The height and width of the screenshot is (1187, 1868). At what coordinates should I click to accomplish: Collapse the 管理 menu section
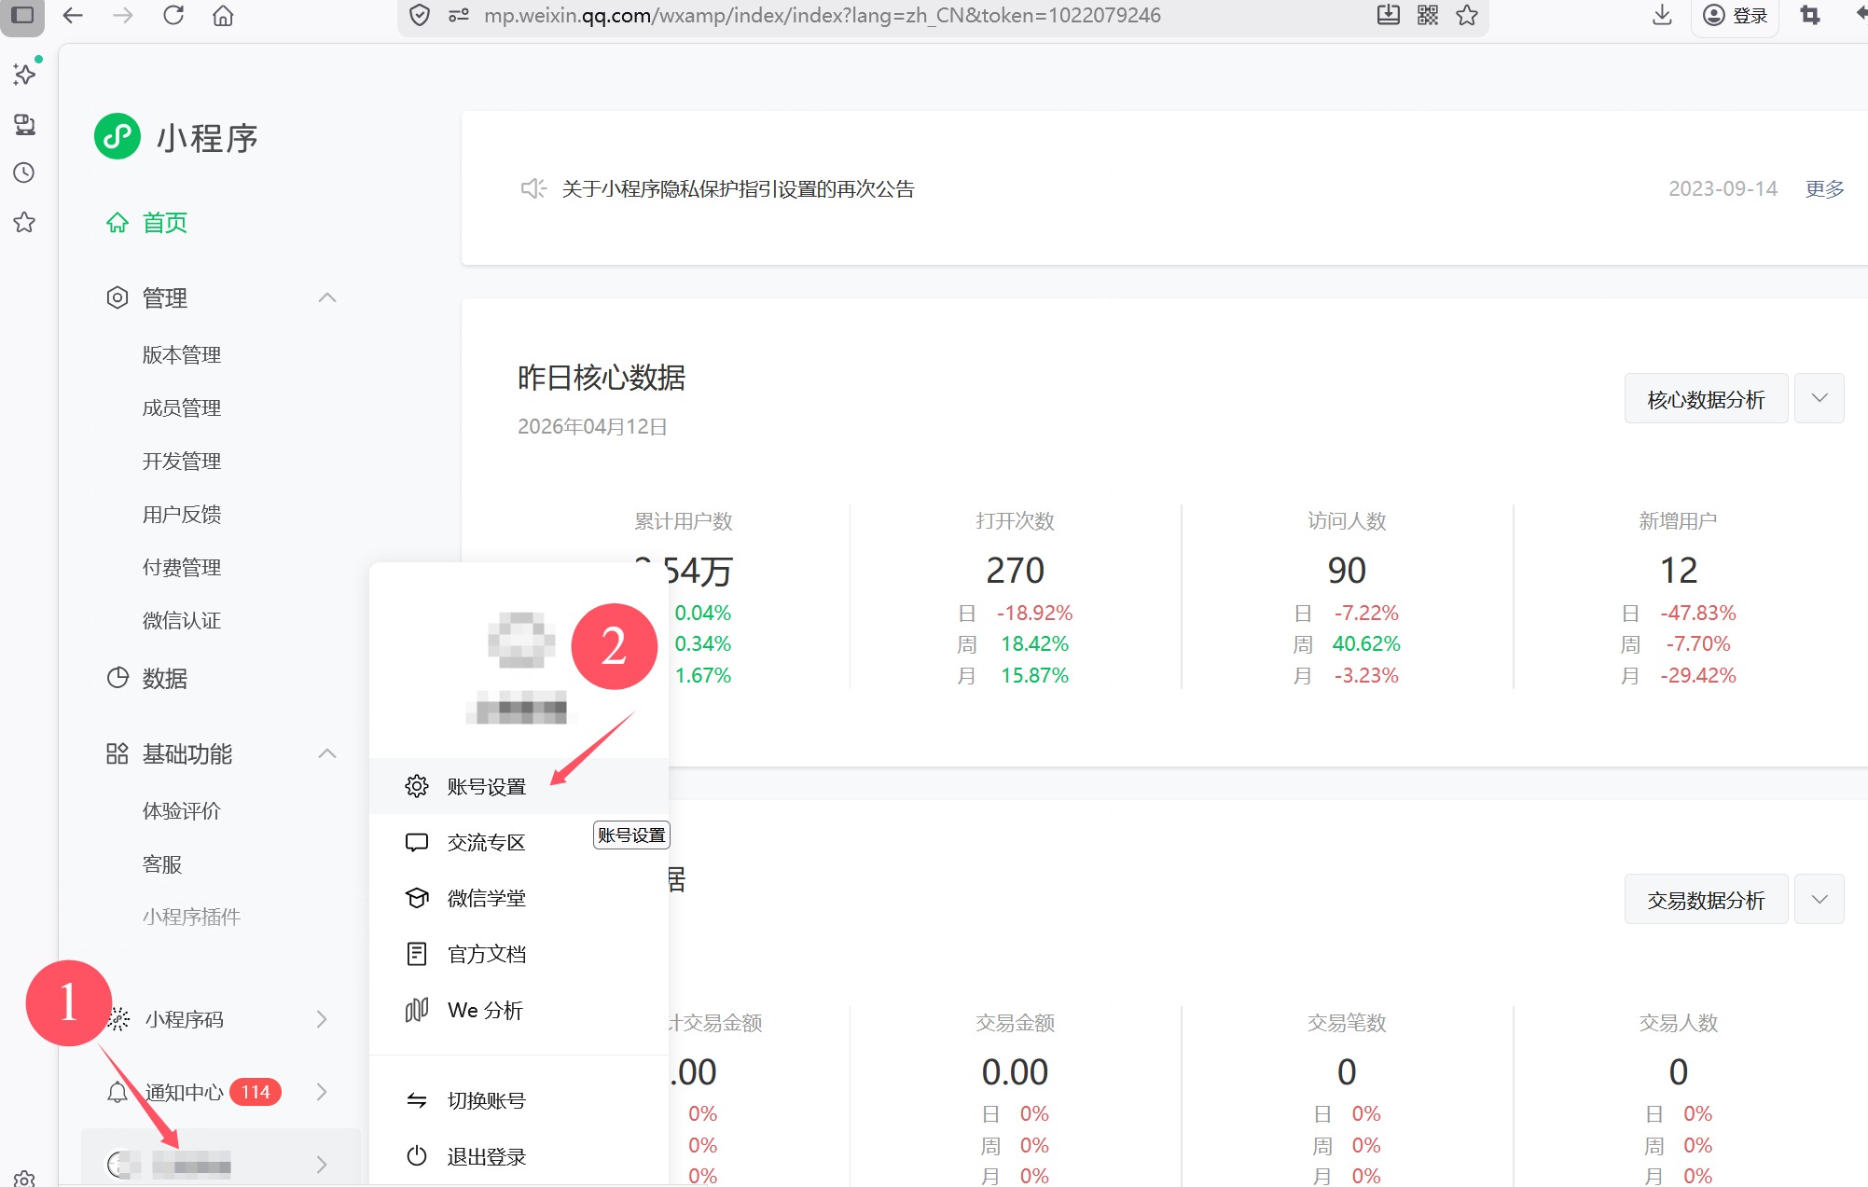coord(326,297)
